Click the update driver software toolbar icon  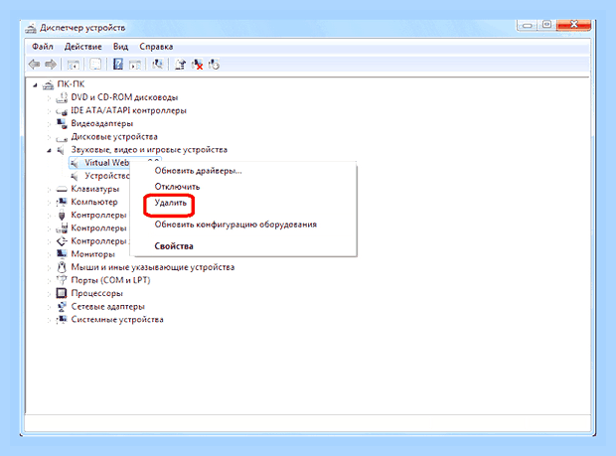(x=180, y=64)
